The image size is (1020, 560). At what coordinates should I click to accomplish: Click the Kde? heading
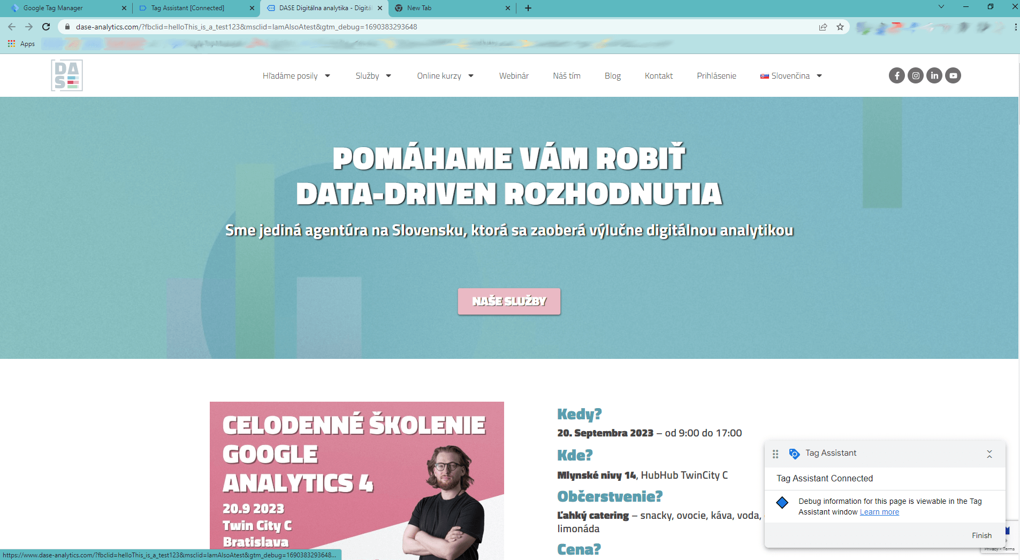575,455
